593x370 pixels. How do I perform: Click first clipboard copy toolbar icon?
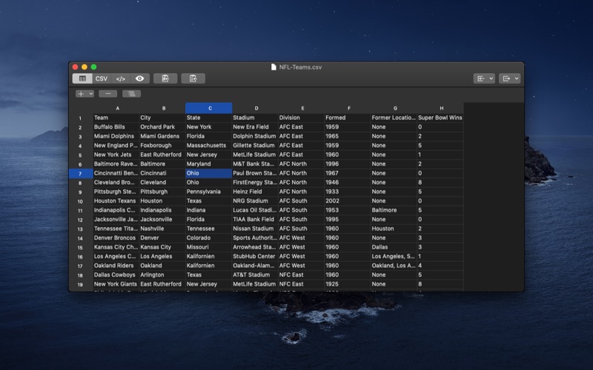[165, 78]
